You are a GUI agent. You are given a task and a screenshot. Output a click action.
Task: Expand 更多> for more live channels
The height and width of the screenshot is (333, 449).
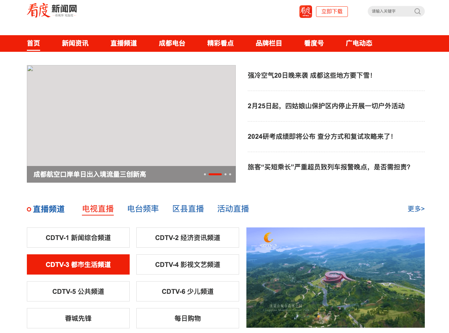(x=416, y=209)
